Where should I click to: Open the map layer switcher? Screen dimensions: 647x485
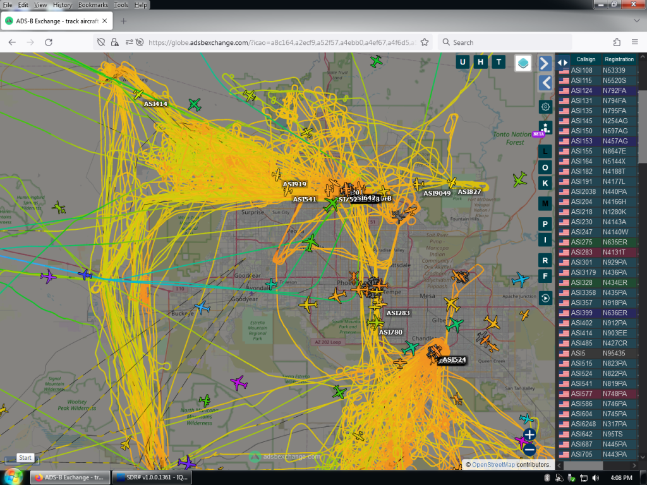point(523,63)
